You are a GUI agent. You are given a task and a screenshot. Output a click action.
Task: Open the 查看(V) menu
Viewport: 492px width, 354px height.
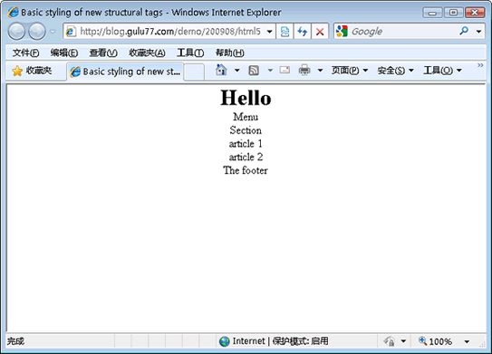tap(103, 53)
